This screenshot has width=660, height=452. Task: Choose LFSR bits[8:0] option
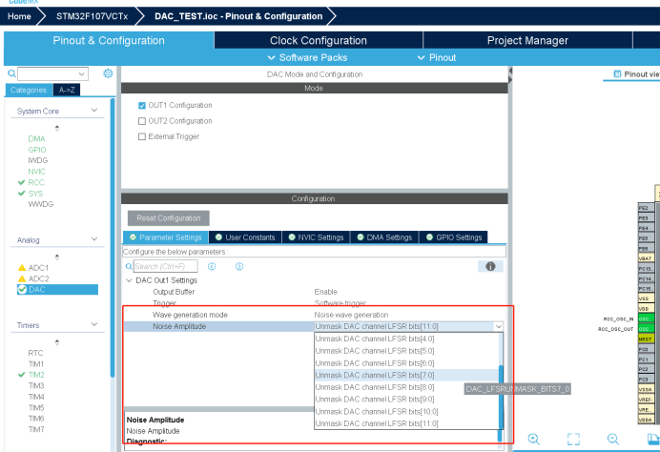pos(406,387)
